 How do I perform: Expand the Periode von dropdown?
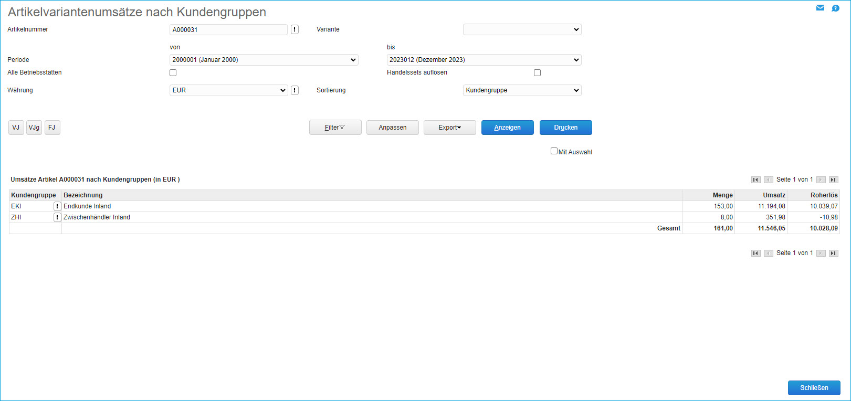click(x=264, y=60)
